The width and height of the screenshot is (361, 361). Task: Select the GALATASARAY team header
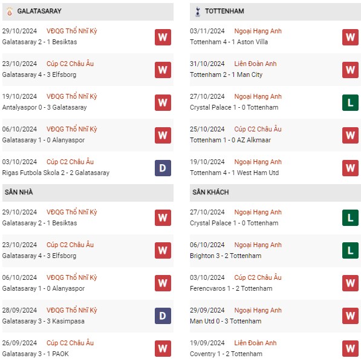(x=88, y=12)
